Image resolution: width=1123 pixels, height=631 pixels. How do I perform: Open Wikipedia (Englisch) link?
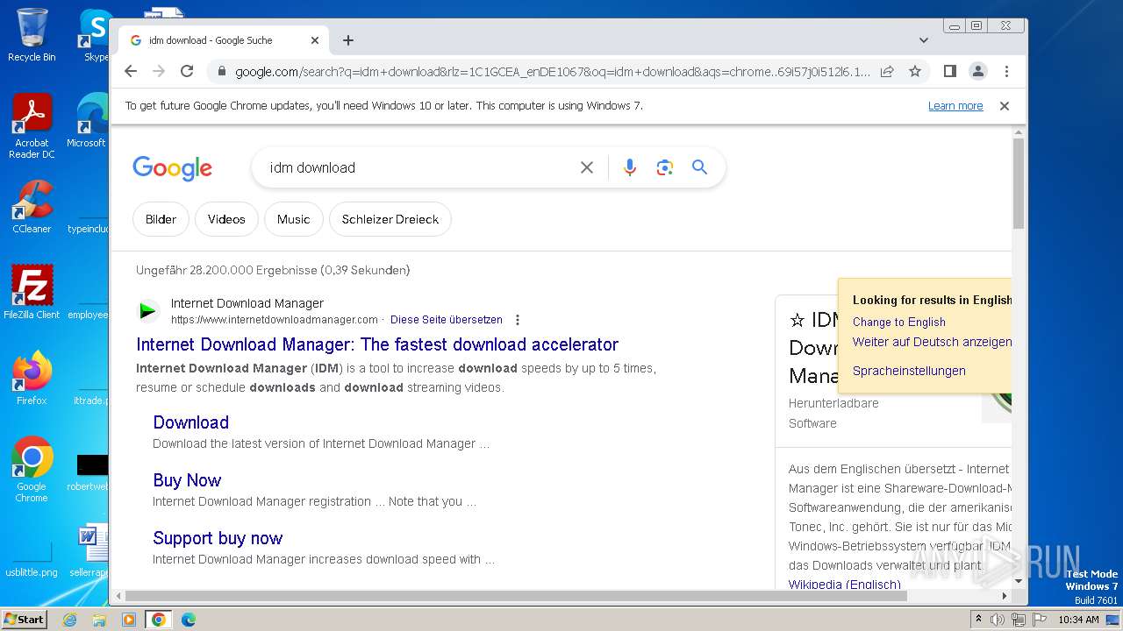coord(844,585)
